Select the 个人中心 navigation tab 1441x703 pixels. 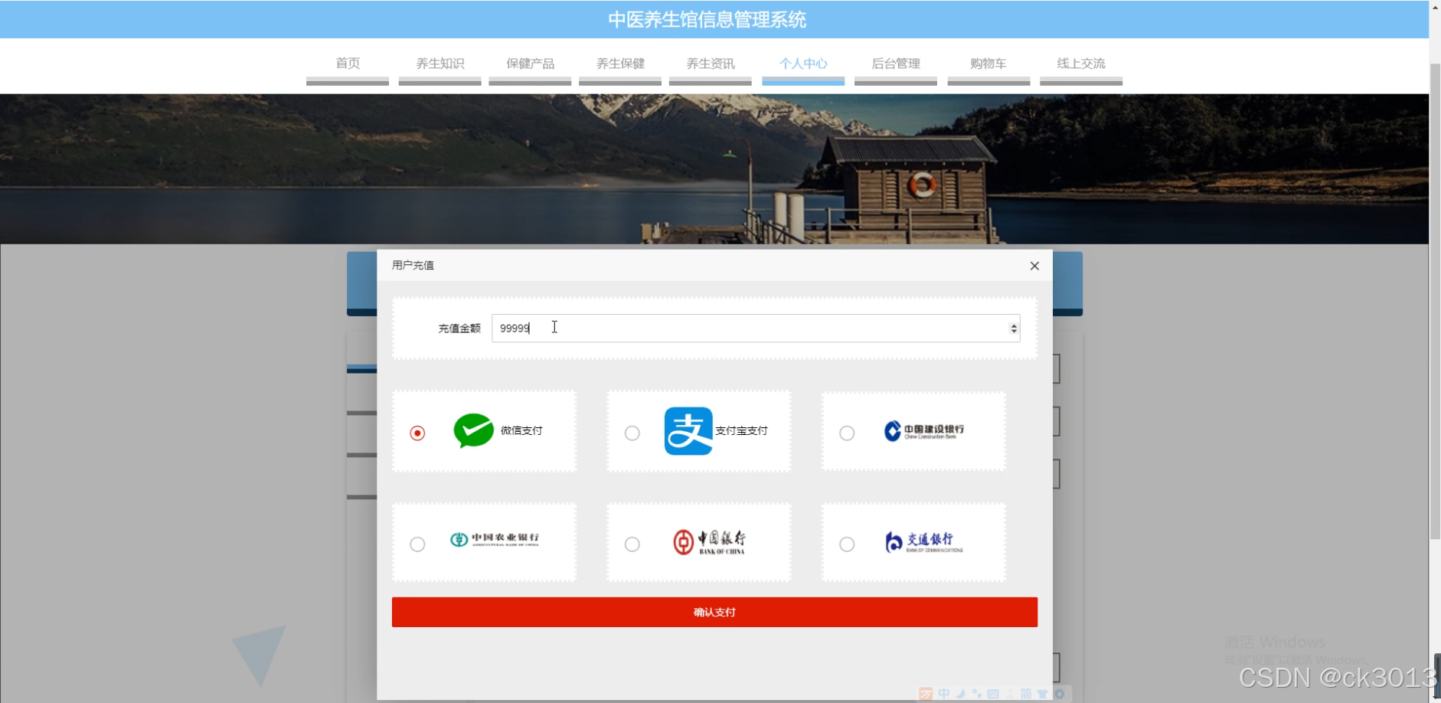[x=803, y=64]
